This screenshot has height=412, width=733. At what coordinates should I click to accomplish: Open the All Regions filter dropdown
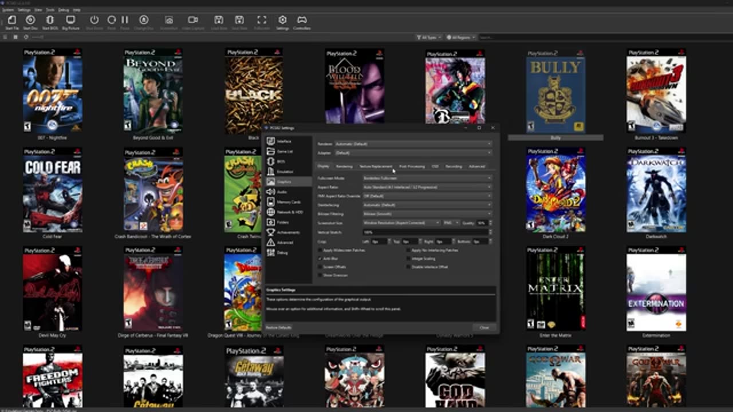[461, 37]
